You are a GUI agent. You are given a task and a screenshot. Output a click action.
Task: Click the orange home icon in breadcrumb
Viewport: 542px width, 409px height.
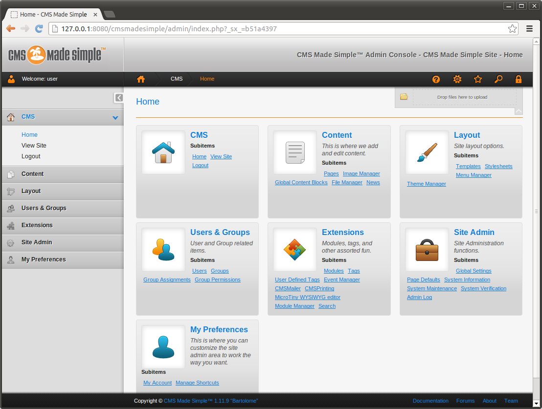pyautogui.click(x=141, y=79)
